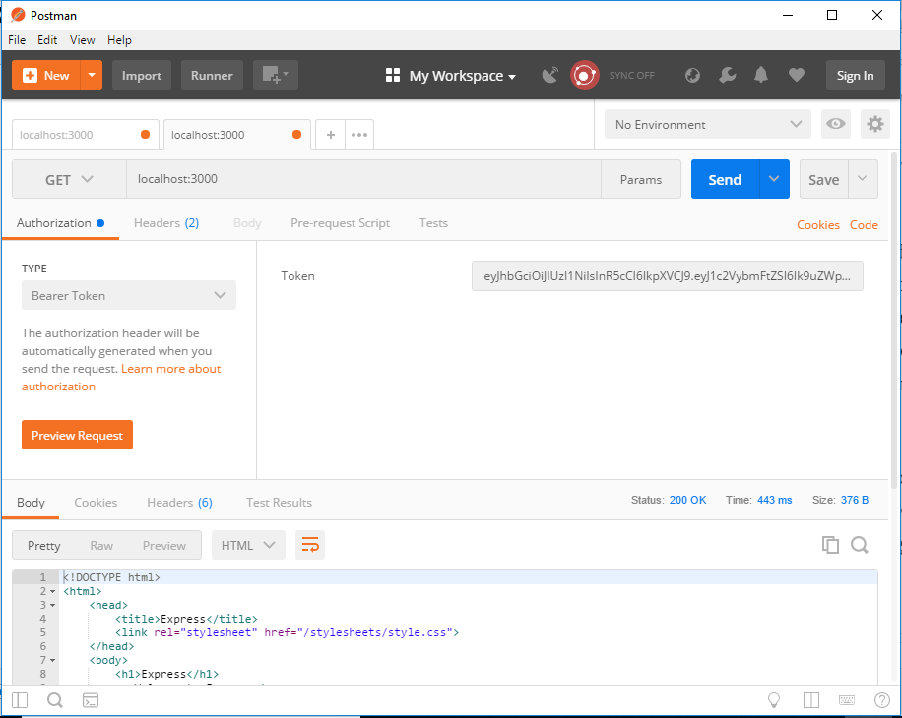902x718 pixels.
Task: Open the View menu
Action: pos(82,40)
